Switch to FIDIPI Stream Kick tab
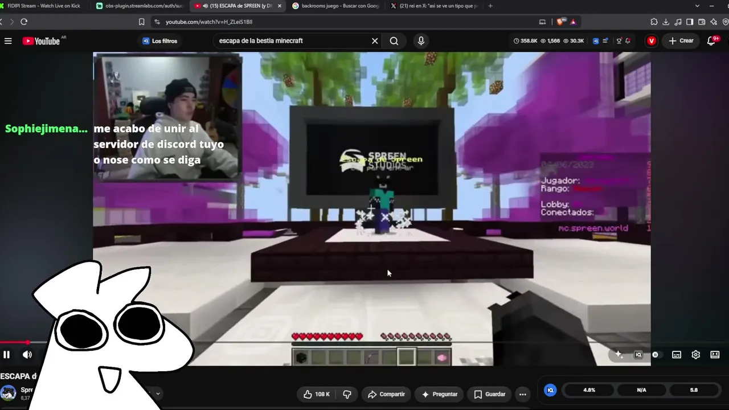 44,6
